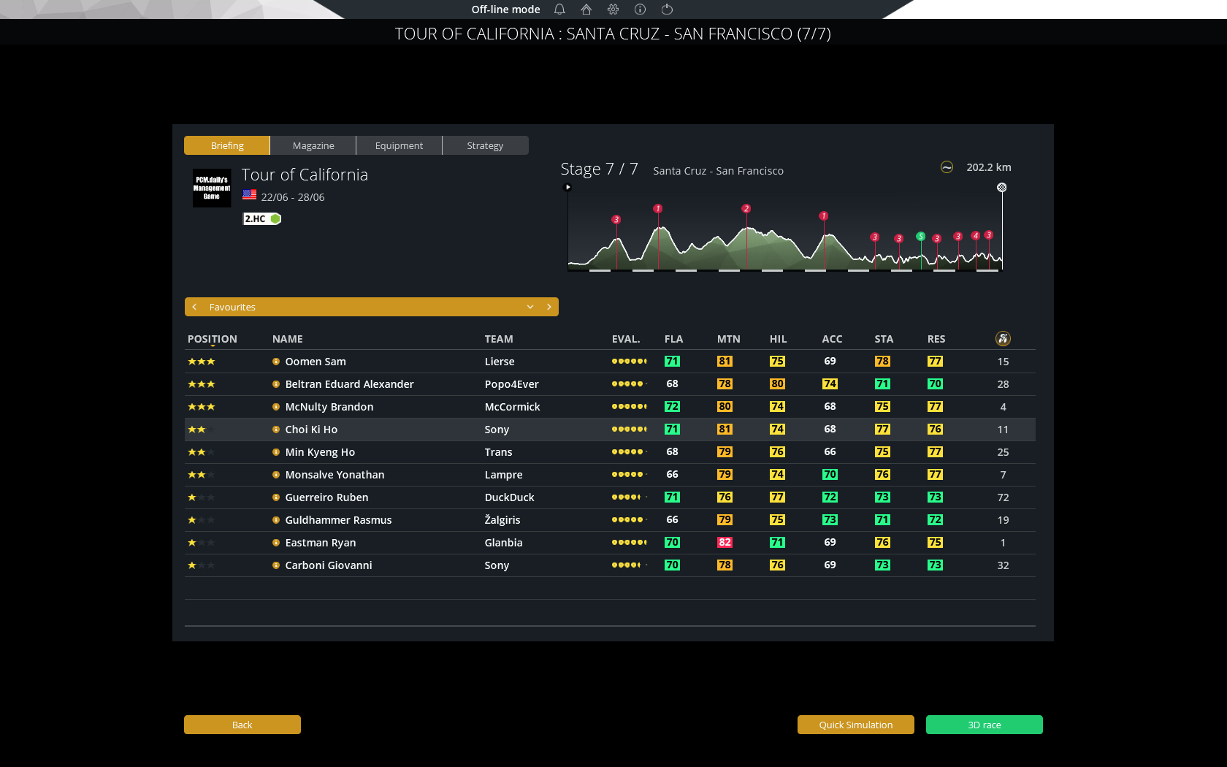Click team name Lierse
Image resolution: width=1227 pixels, height=767 pixels.
coord(500,362)
